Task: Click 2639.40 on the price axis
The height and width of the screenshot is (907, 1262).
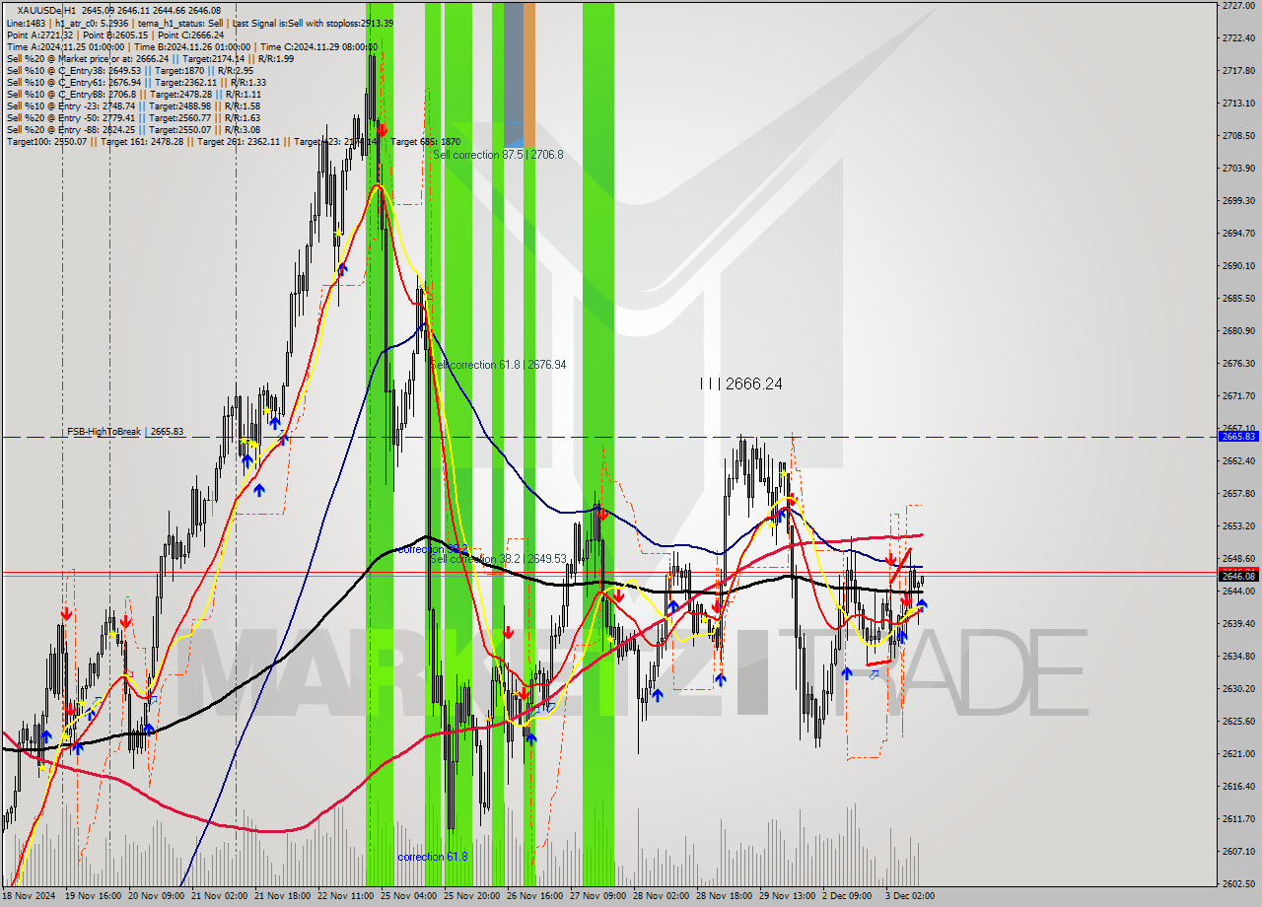Action: [1237, 623]
